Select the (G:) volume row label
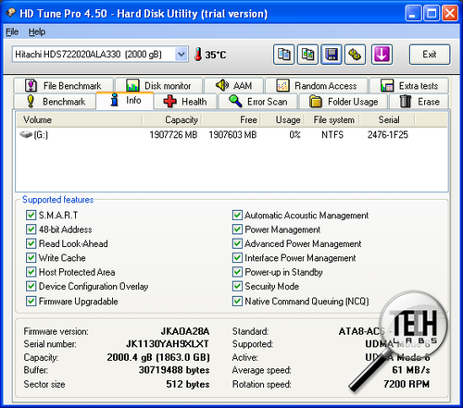Screen dimensions: 463x408 click(41, 135)
